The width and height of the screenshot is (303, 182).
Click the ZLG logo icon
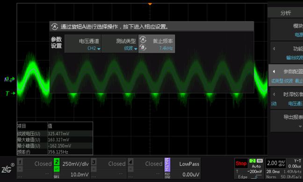[8, 168]
